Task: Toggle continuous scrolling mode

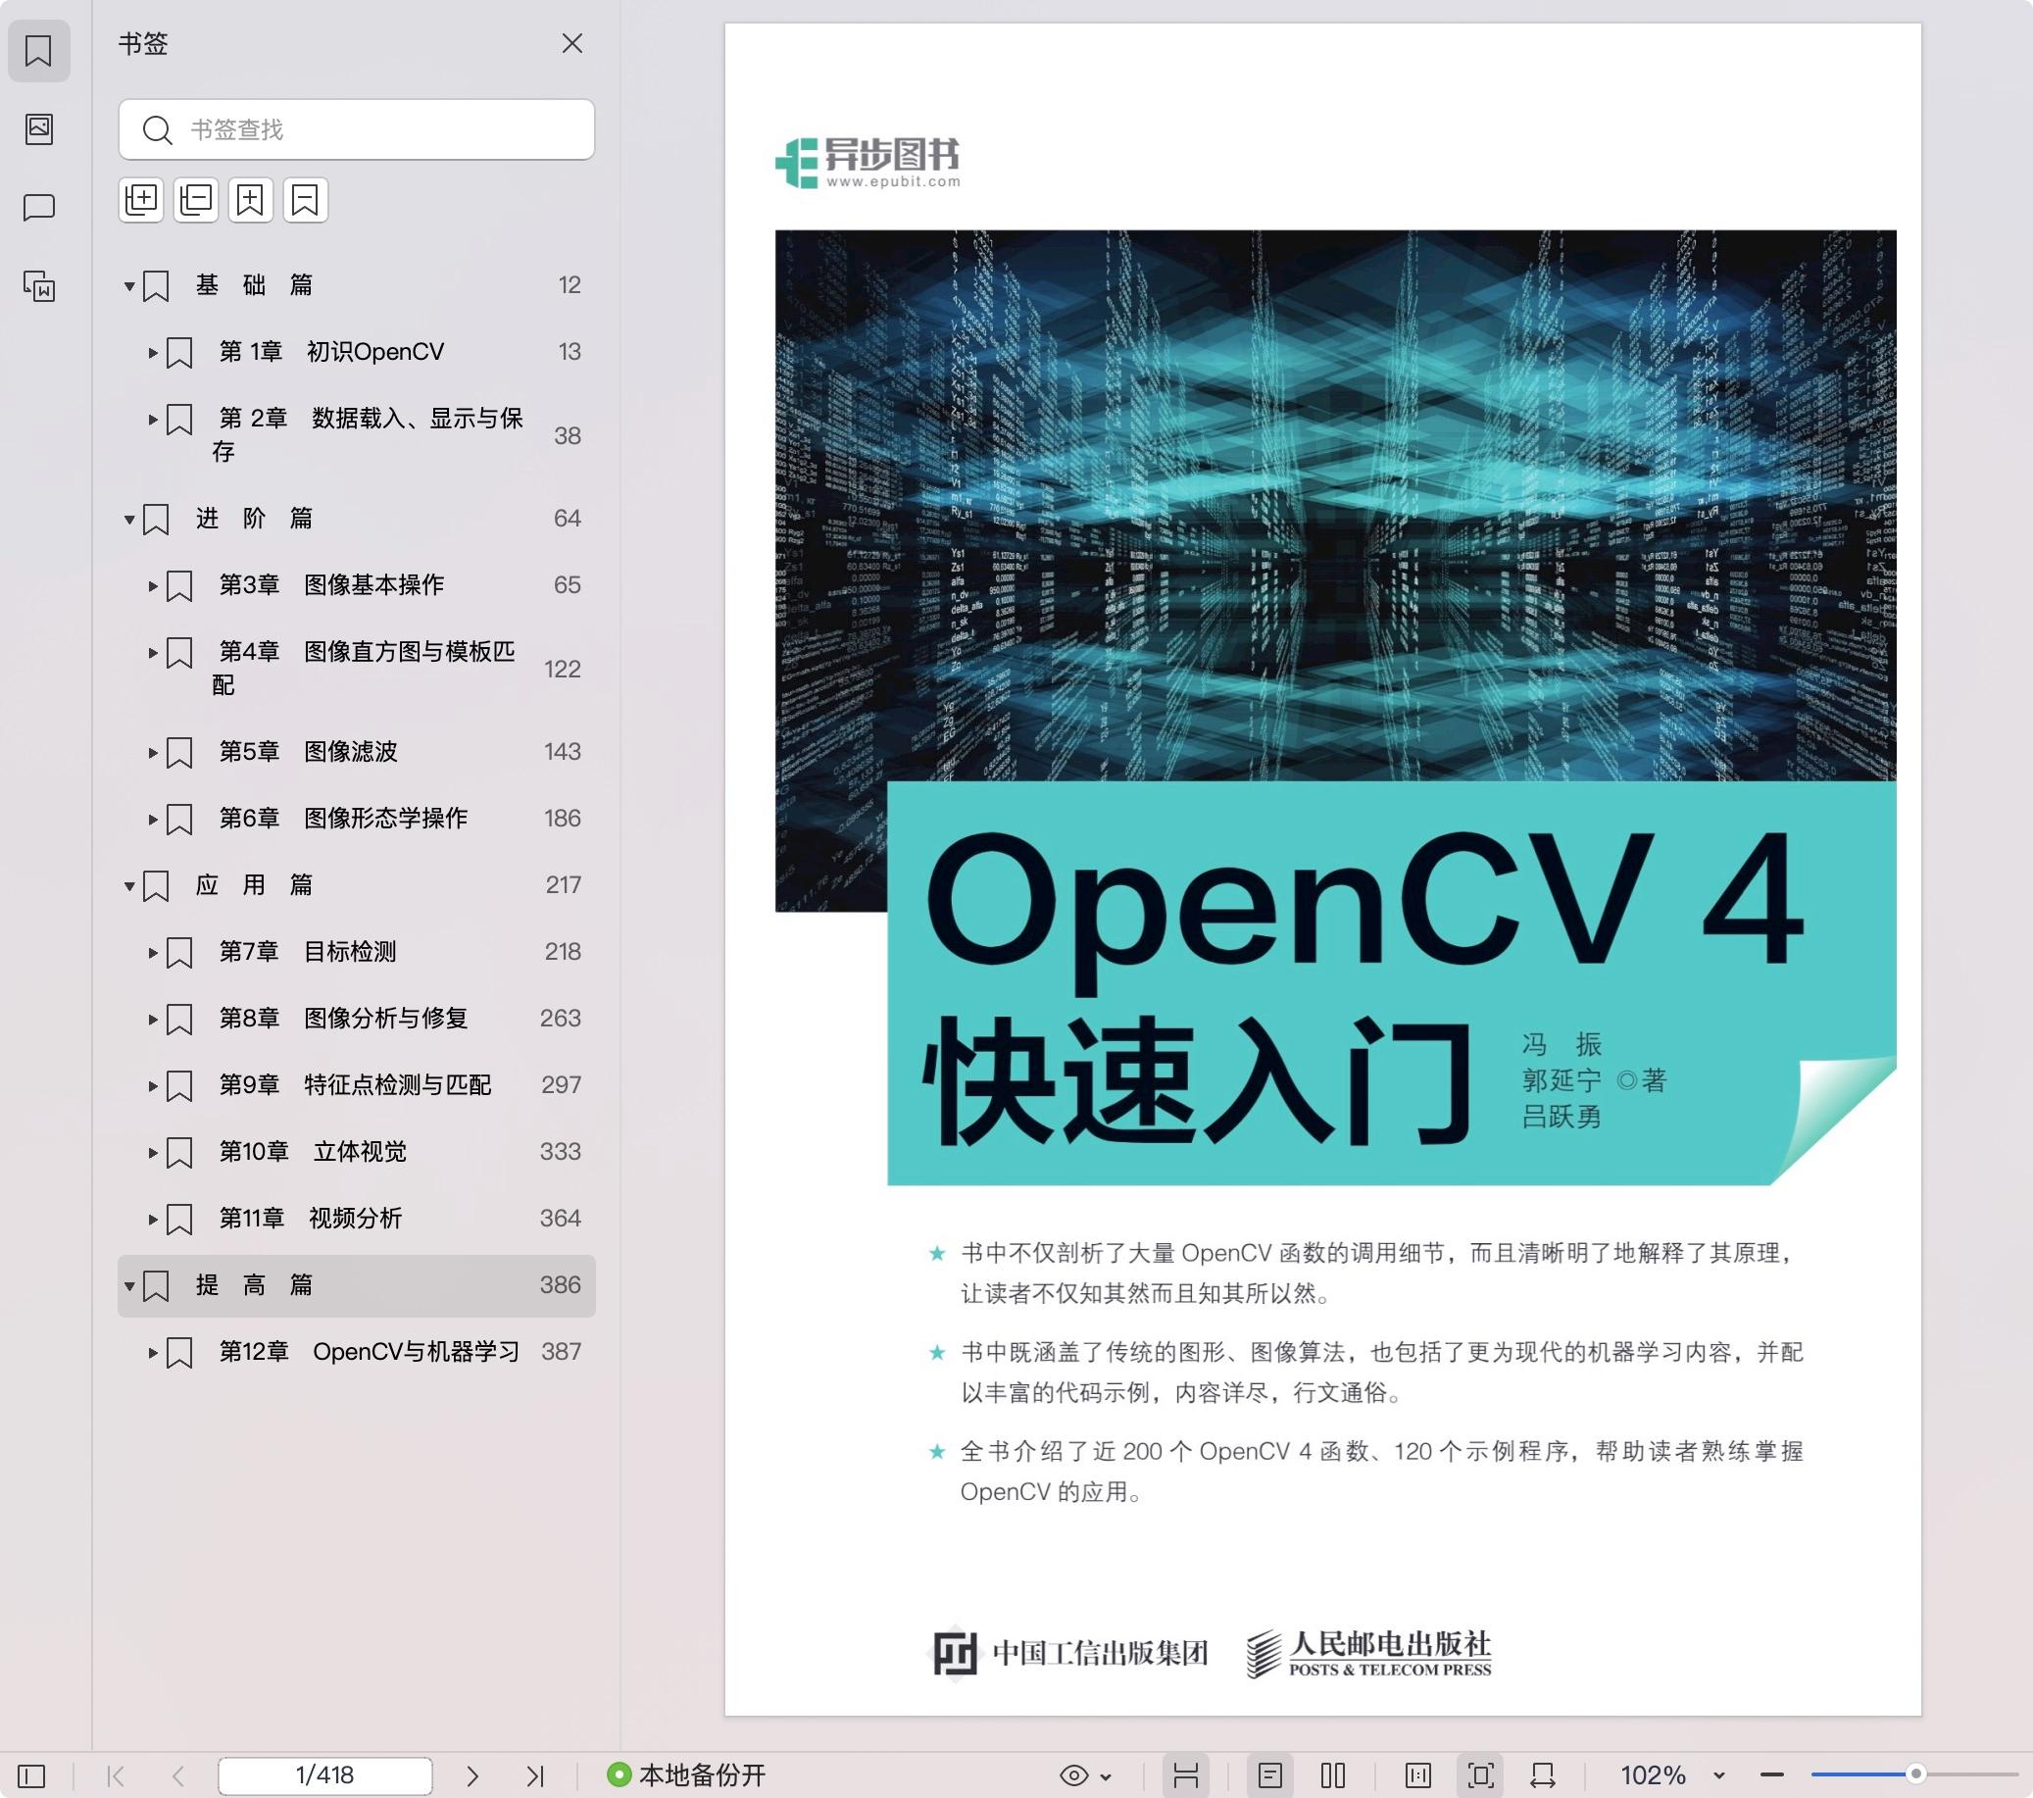Action: (1185, 1775)
